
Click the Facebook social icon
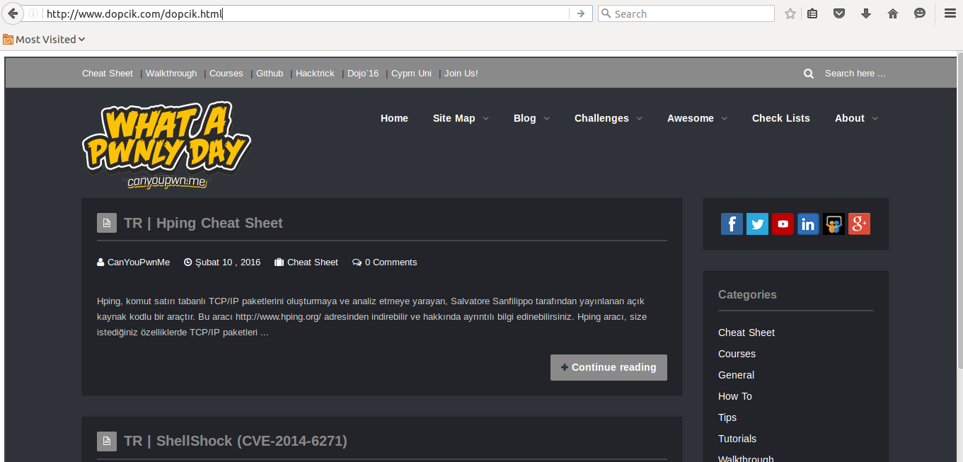pos(732,224)
